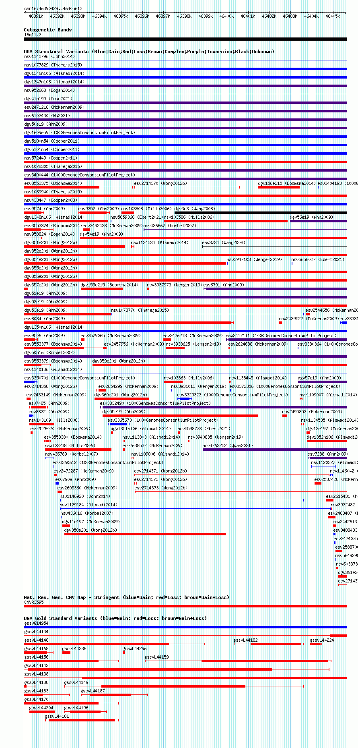Screen dimensions: 358x748
Task: Click esv2579065 (McKernan2009) label
Action: pyautogui.click(x=111, y=336)
